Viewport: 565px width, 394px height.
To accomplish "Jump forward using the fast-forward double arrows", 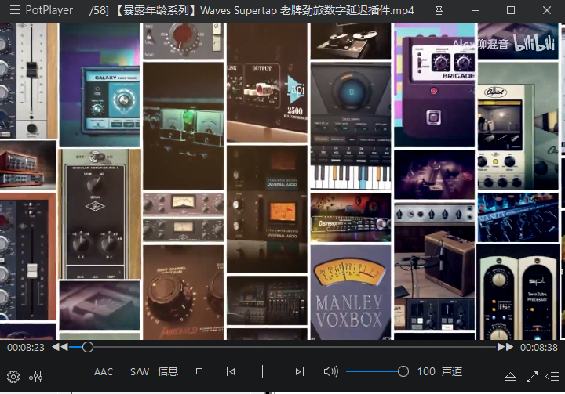I will (505, 347).
